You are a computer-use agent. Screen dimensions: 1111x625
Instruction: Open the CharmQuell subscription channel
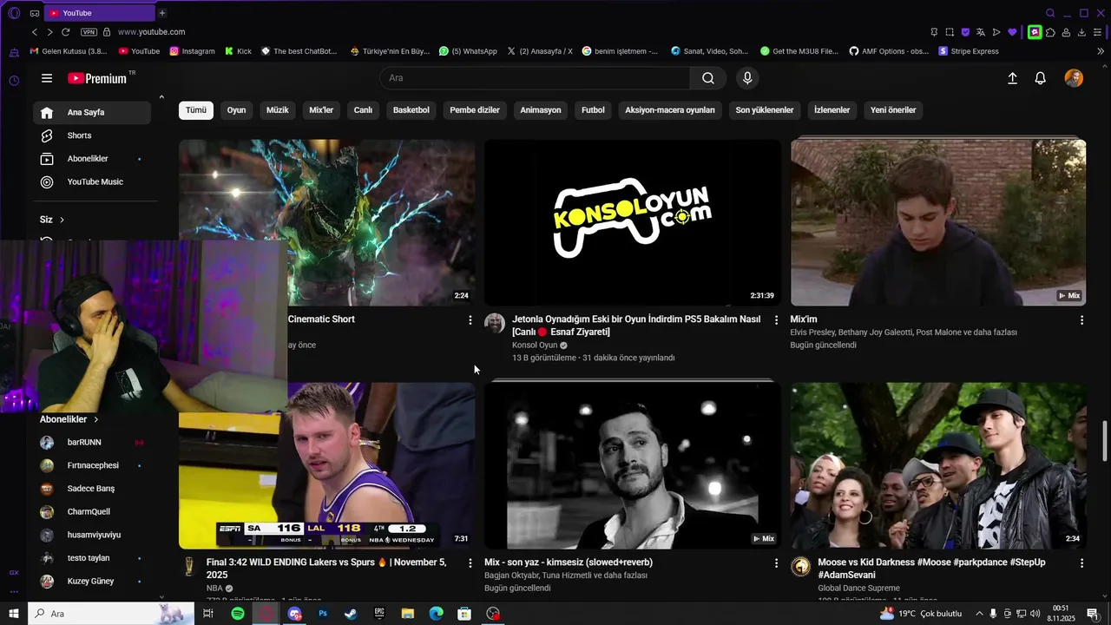tap(92, 512)
